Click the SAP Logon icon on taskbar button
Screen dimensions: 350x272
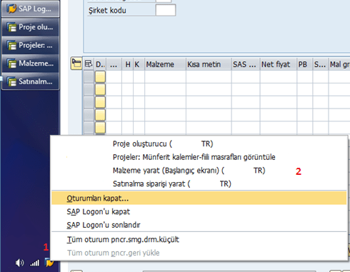point(11,9)
